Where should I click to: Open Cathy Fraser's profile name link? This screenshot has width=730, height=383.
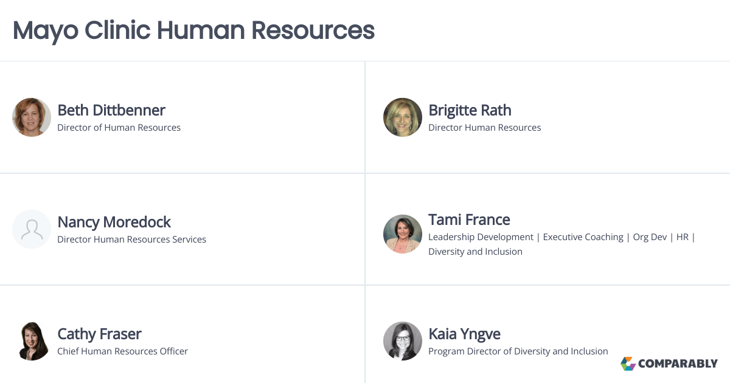click(x=99, y=334)
